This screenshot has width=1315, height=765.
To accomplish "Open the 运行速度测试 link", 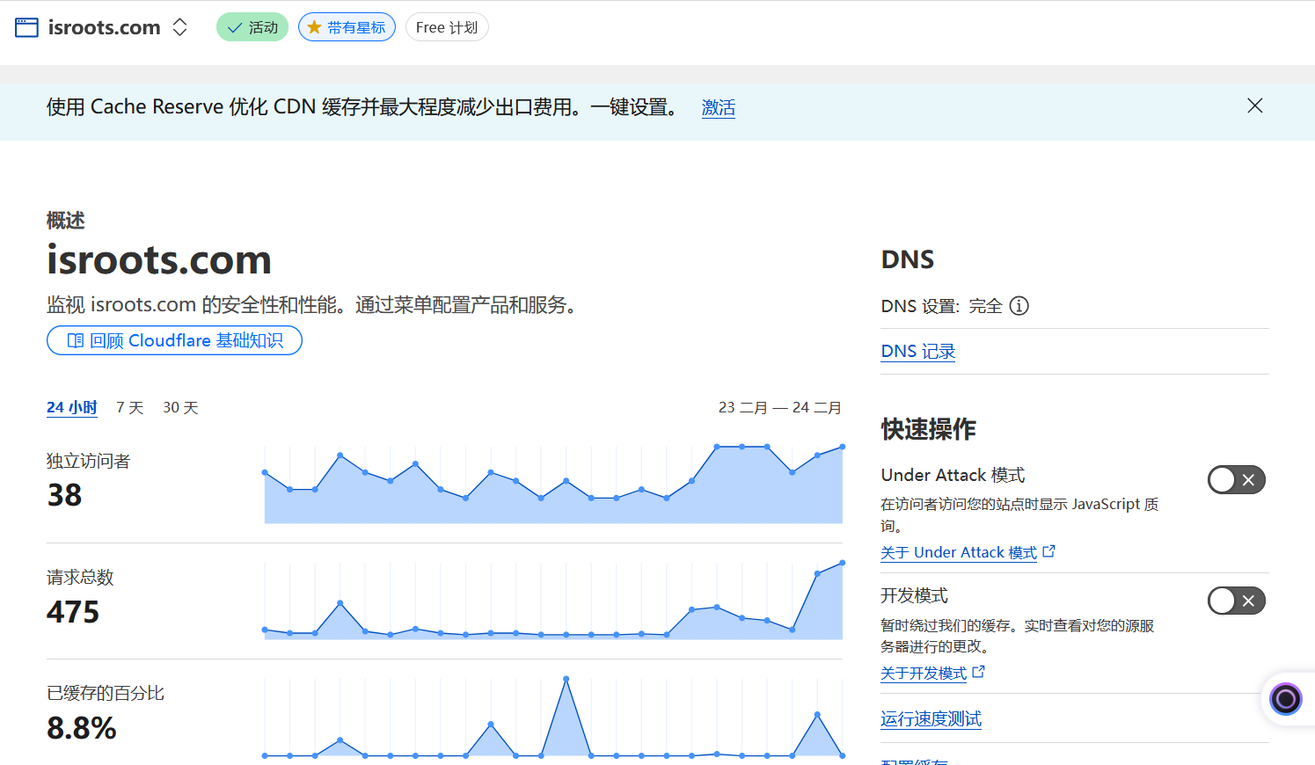I will [x=931, y=718].
